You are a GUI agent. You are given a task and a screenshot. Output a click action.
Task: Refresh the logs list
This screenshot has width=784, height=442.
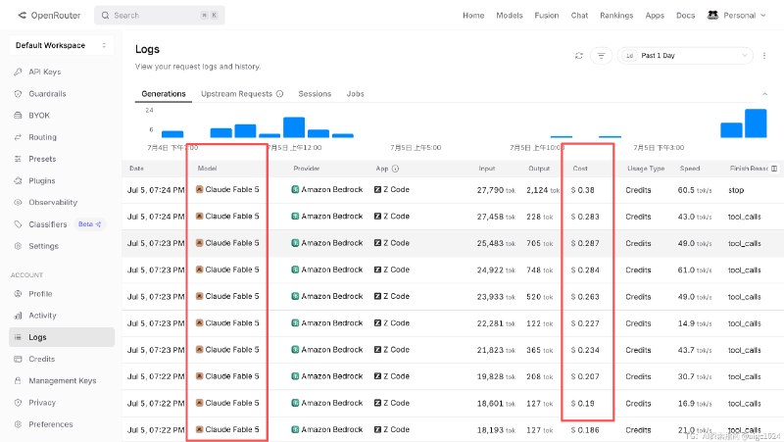tap(579, 56)
